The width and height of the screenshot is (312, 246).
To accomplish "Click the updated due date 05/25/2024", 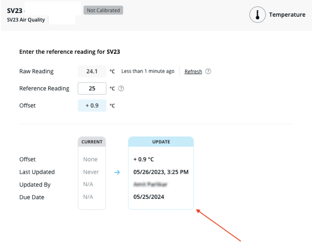I will point(149,197).
